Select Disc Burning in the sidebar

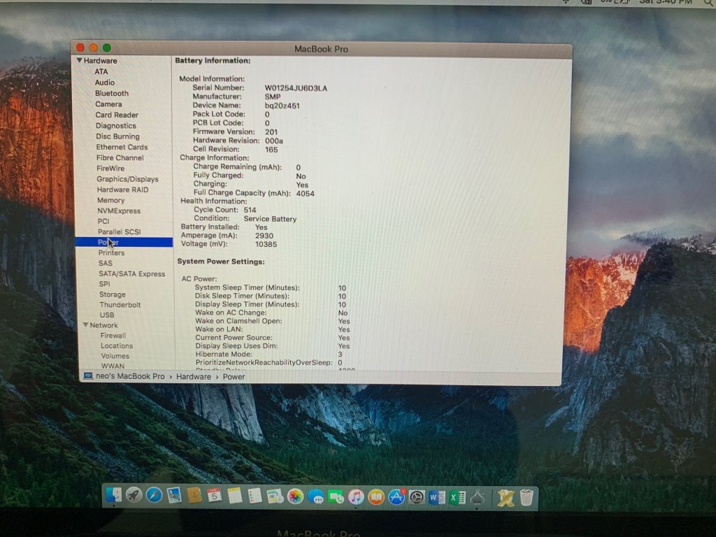point(117,136)
